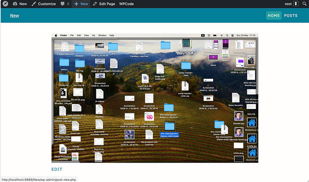Select the AI videos file icon
309x182 pixels.
click(x=100, y=94)
